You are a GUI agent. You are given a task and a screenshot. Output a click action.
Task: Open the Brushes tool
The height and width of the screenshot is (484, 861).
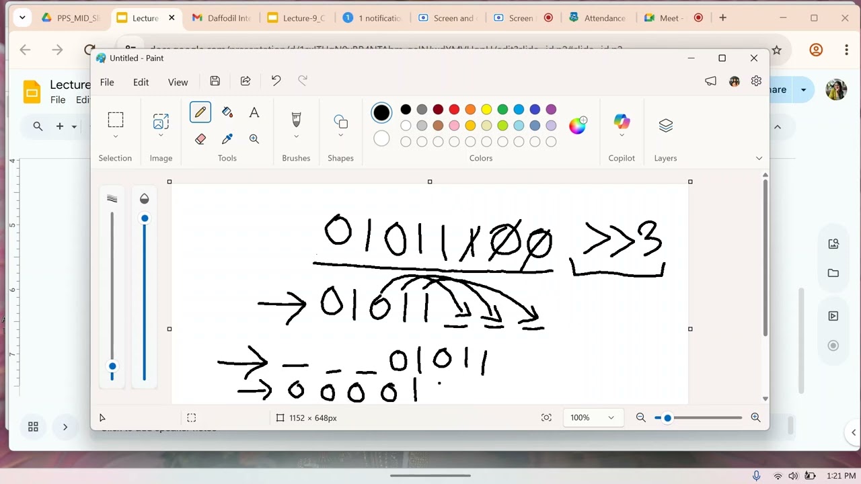[296, 120]
